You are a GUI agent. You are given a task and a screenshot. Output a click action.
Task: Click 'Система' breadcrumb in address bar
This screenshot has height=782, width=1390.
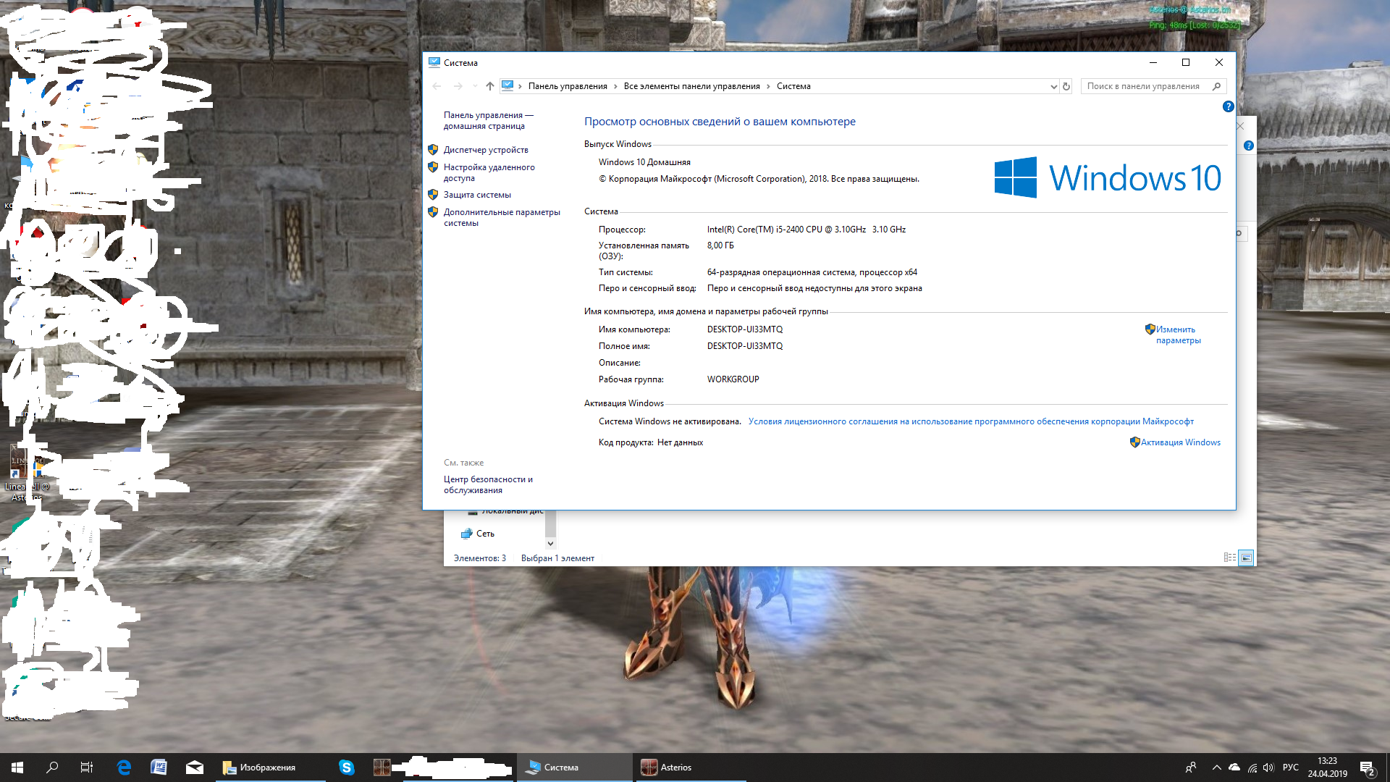point(793,86)
